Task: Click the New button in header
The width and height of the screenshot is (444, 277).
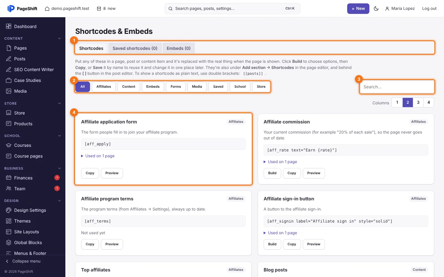Action: 358,9
